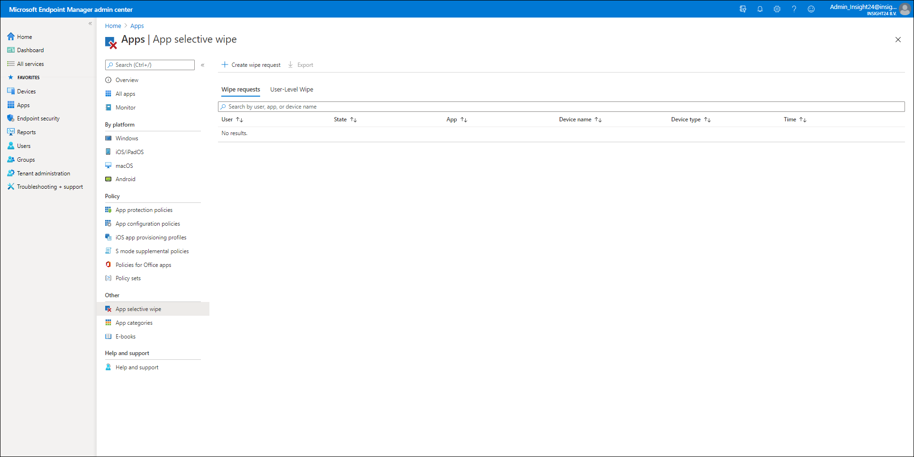This screenshot has width=914, height=457.
Task: Open the Help and support menu item
Action: 136,367
